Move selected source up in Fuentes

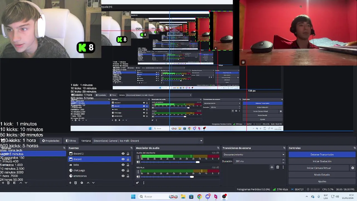[88, 183]
